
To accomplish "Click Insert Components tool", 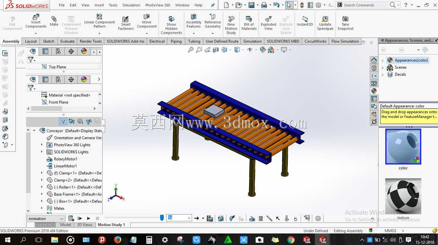I will coord(36,21).
